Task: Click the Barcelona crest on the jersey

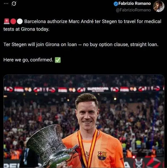Action: point(102,156)
